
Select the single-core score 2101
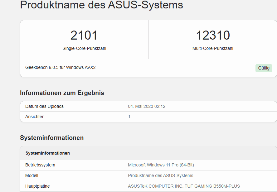[84, 35]
